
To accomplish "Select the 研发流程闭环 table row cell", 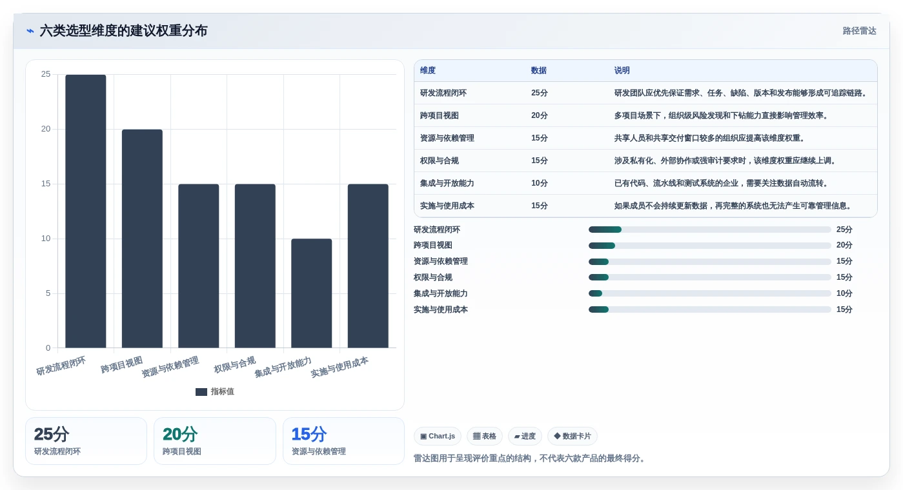I will [443, 93].
